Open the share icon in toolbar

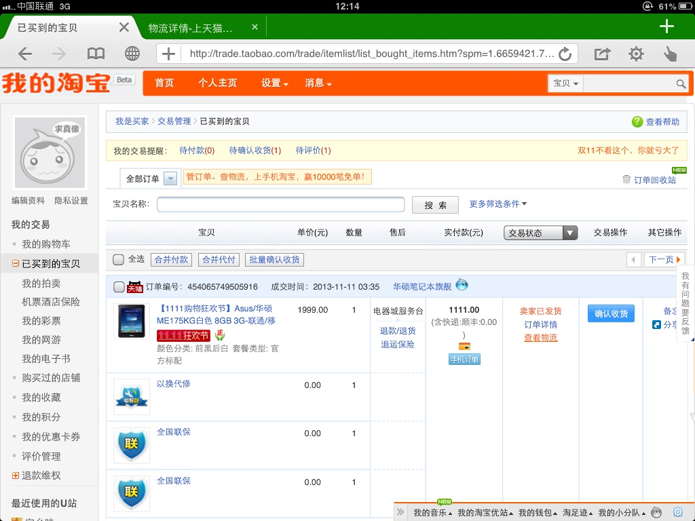(x=602, y=54)
